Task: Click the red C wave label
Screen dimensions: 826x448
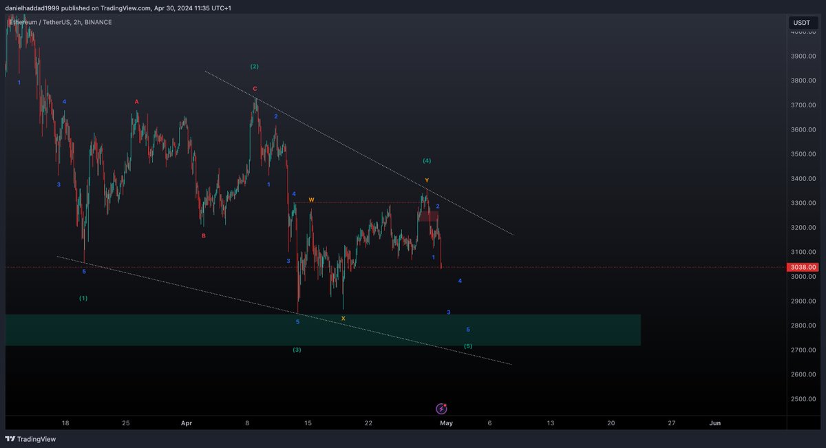Action: [255, 89]
